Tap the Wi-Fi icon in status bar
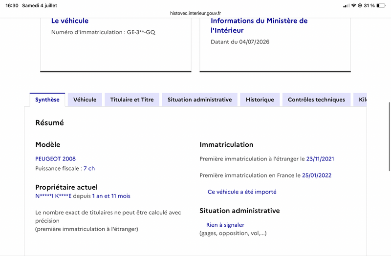Screen dimensions: 391x256 [353, 5]
